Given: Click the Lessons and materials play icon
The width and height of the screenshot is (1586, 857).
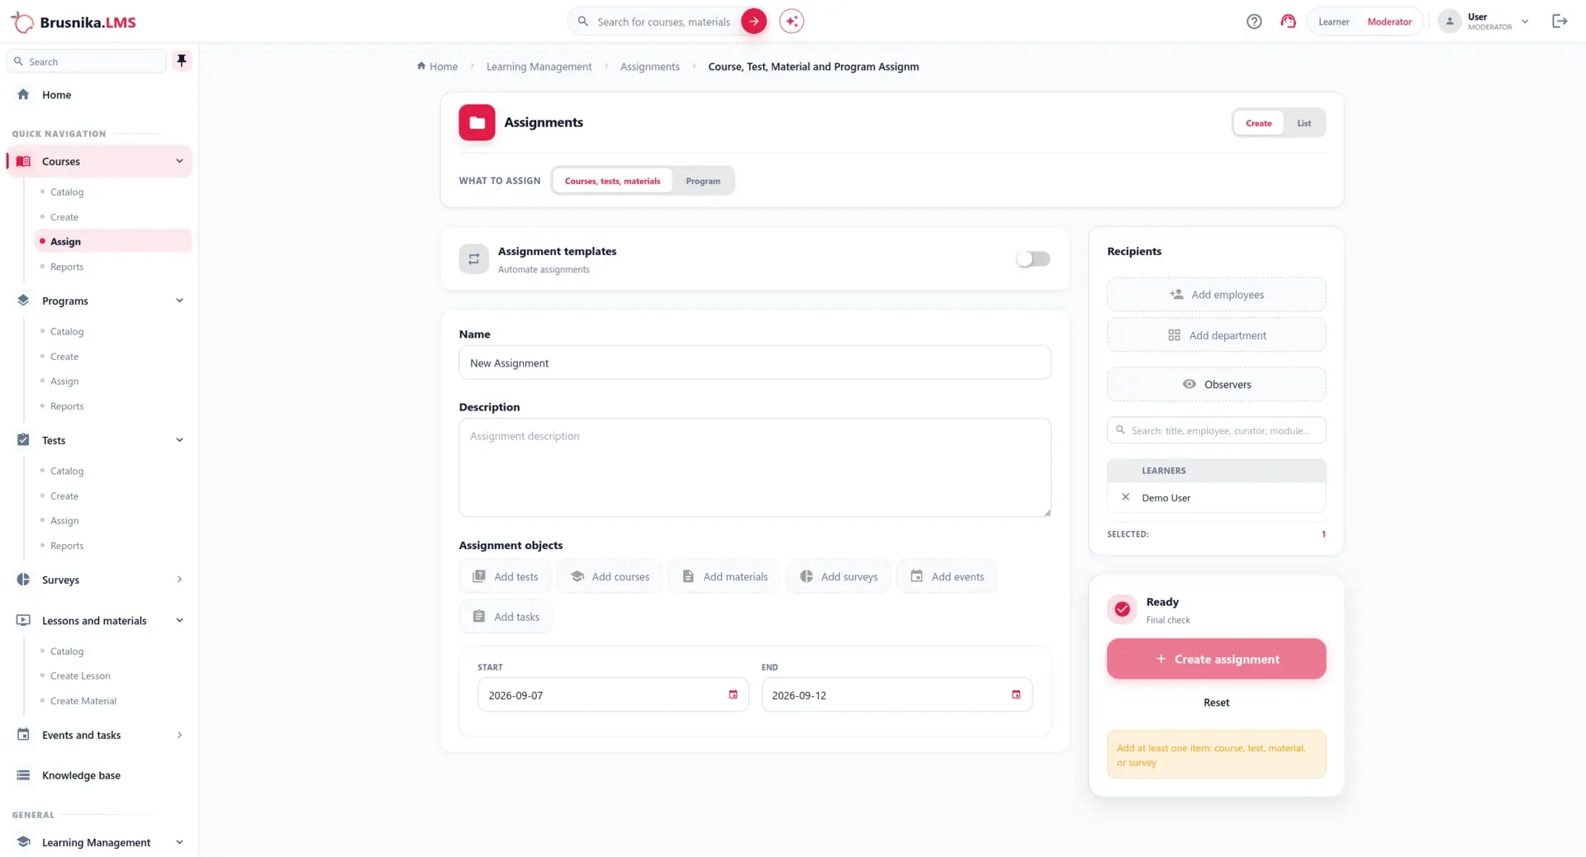Looking at the screenshot, I should click(23, 620).
